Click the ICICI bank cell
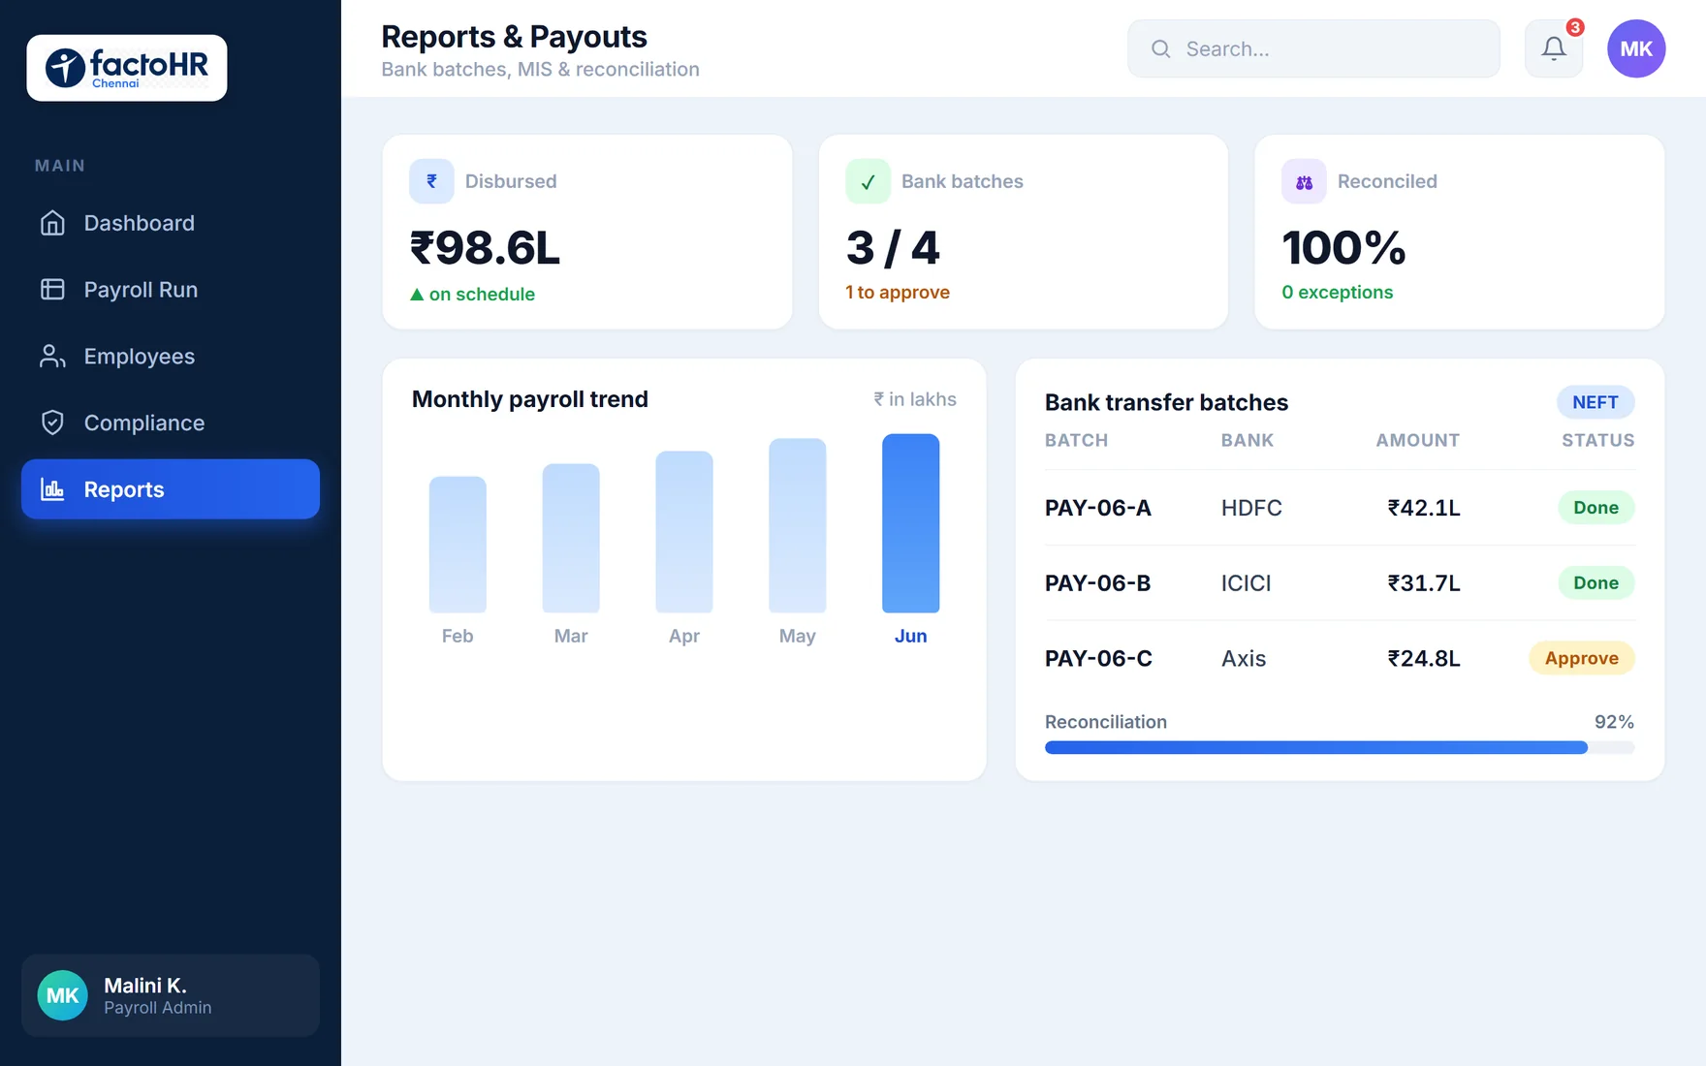 [x=1246, y=583]
